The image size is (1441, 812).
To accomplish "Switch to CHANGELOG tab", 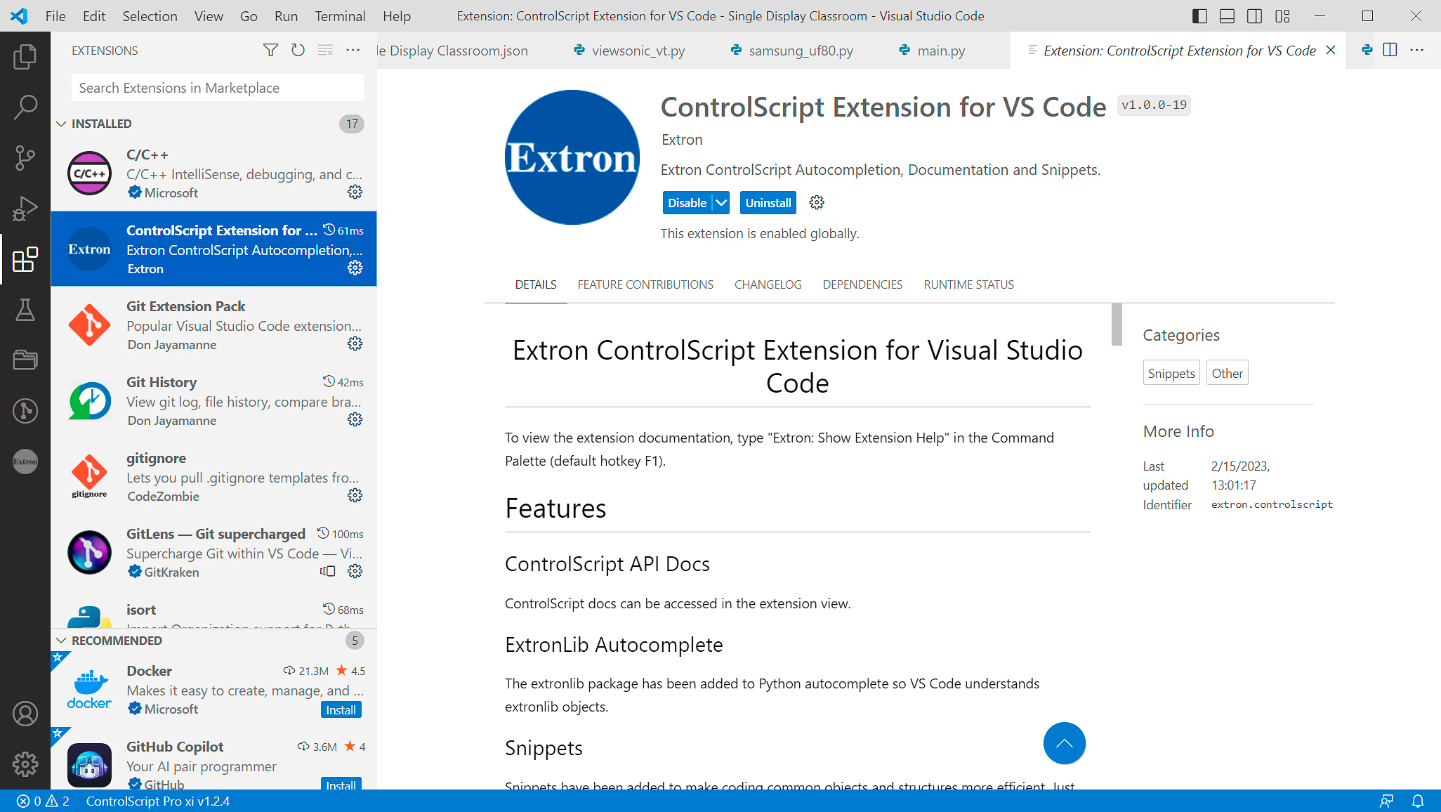I will tap(767, 284).
